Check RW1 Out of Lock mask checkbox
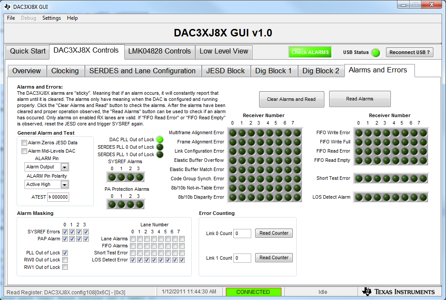Viewport: 446px width, 300px height. coord(65,267)
